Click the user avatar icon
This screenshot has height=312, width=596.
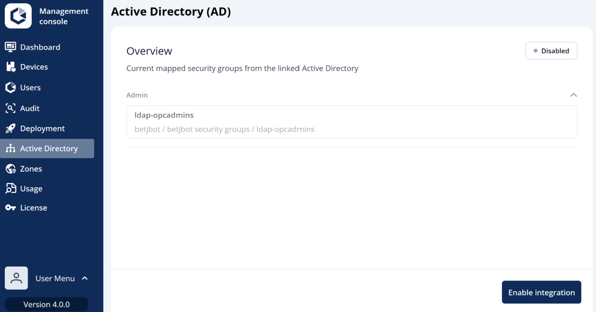17,278
